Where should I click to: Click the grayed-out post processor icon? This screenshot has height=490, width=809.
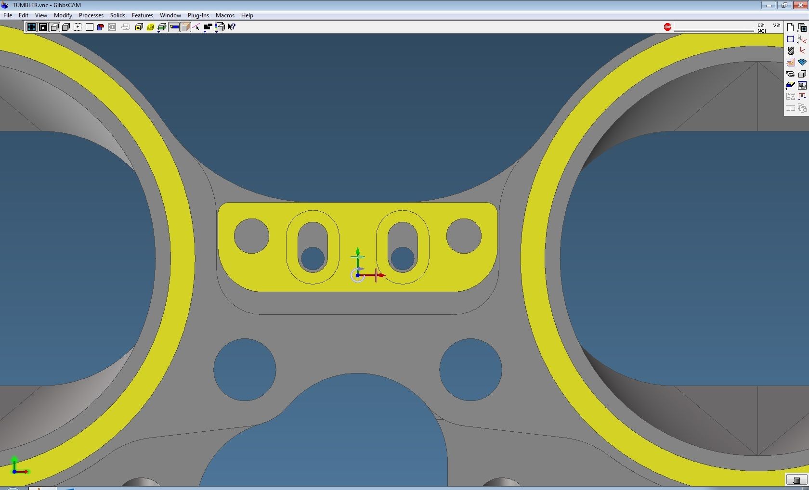pyautogui.click(x=790, y=97)
